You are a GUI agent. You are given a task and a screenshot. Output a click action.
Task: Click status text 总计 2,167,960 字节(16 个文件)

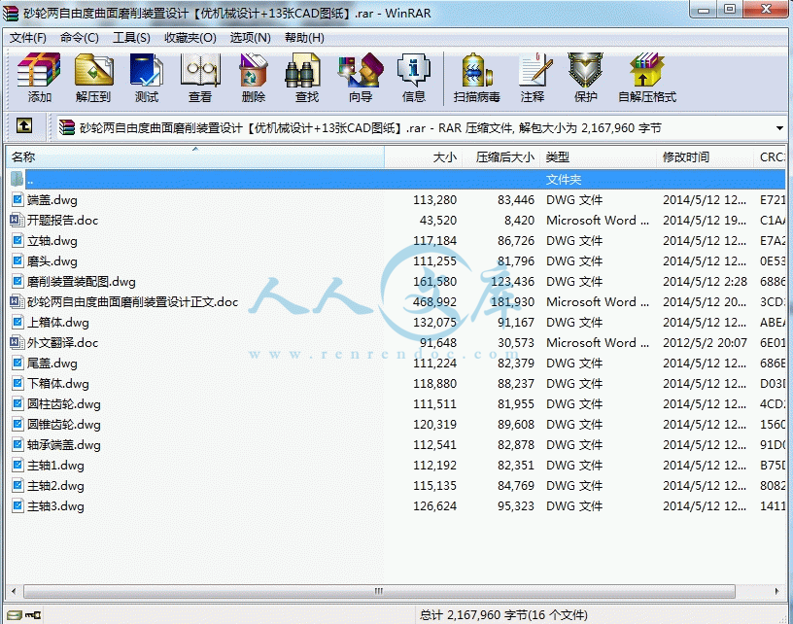[x=503, y=615]
